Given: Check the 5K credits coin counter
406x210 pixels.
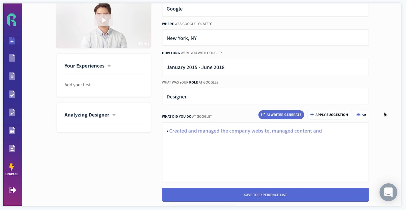Looking at the screenshot, I should (x=361, y=115).
